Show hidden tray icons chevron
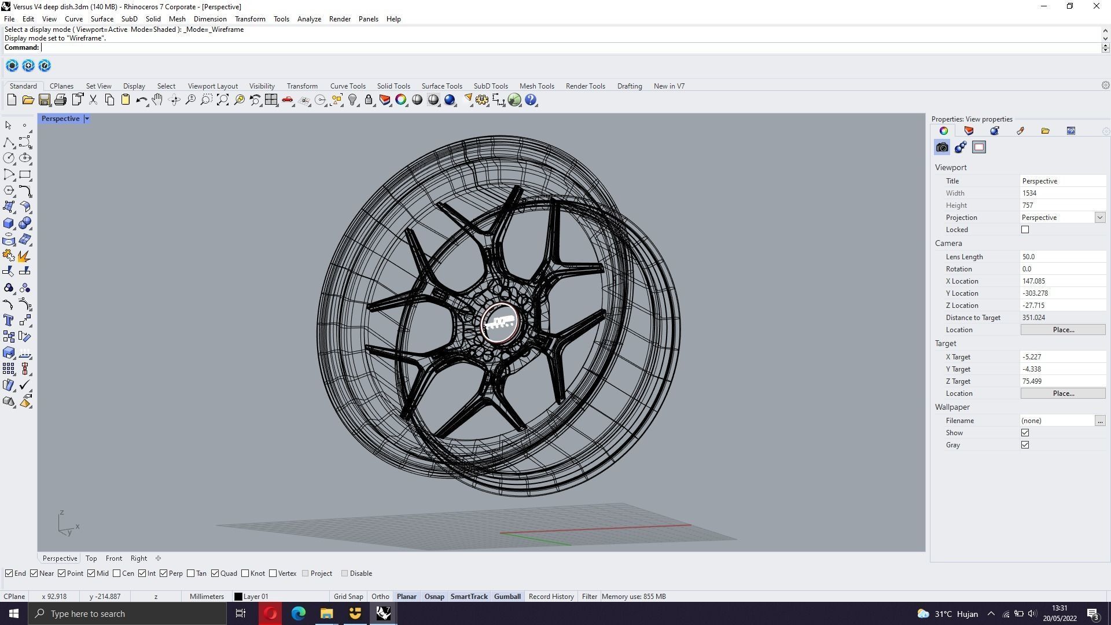 [x=991, y=614]
